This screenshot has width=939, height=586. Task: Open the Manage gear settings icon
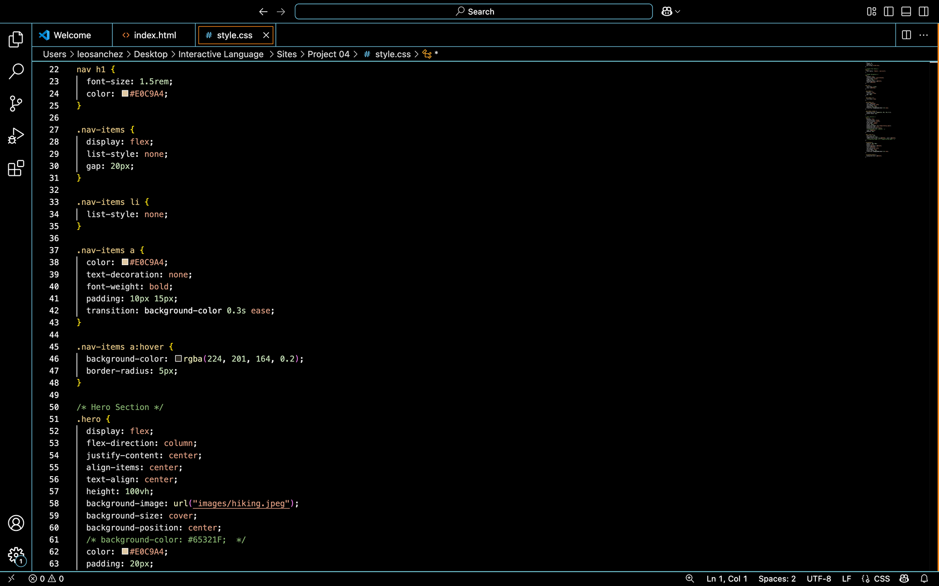(16, 555)
